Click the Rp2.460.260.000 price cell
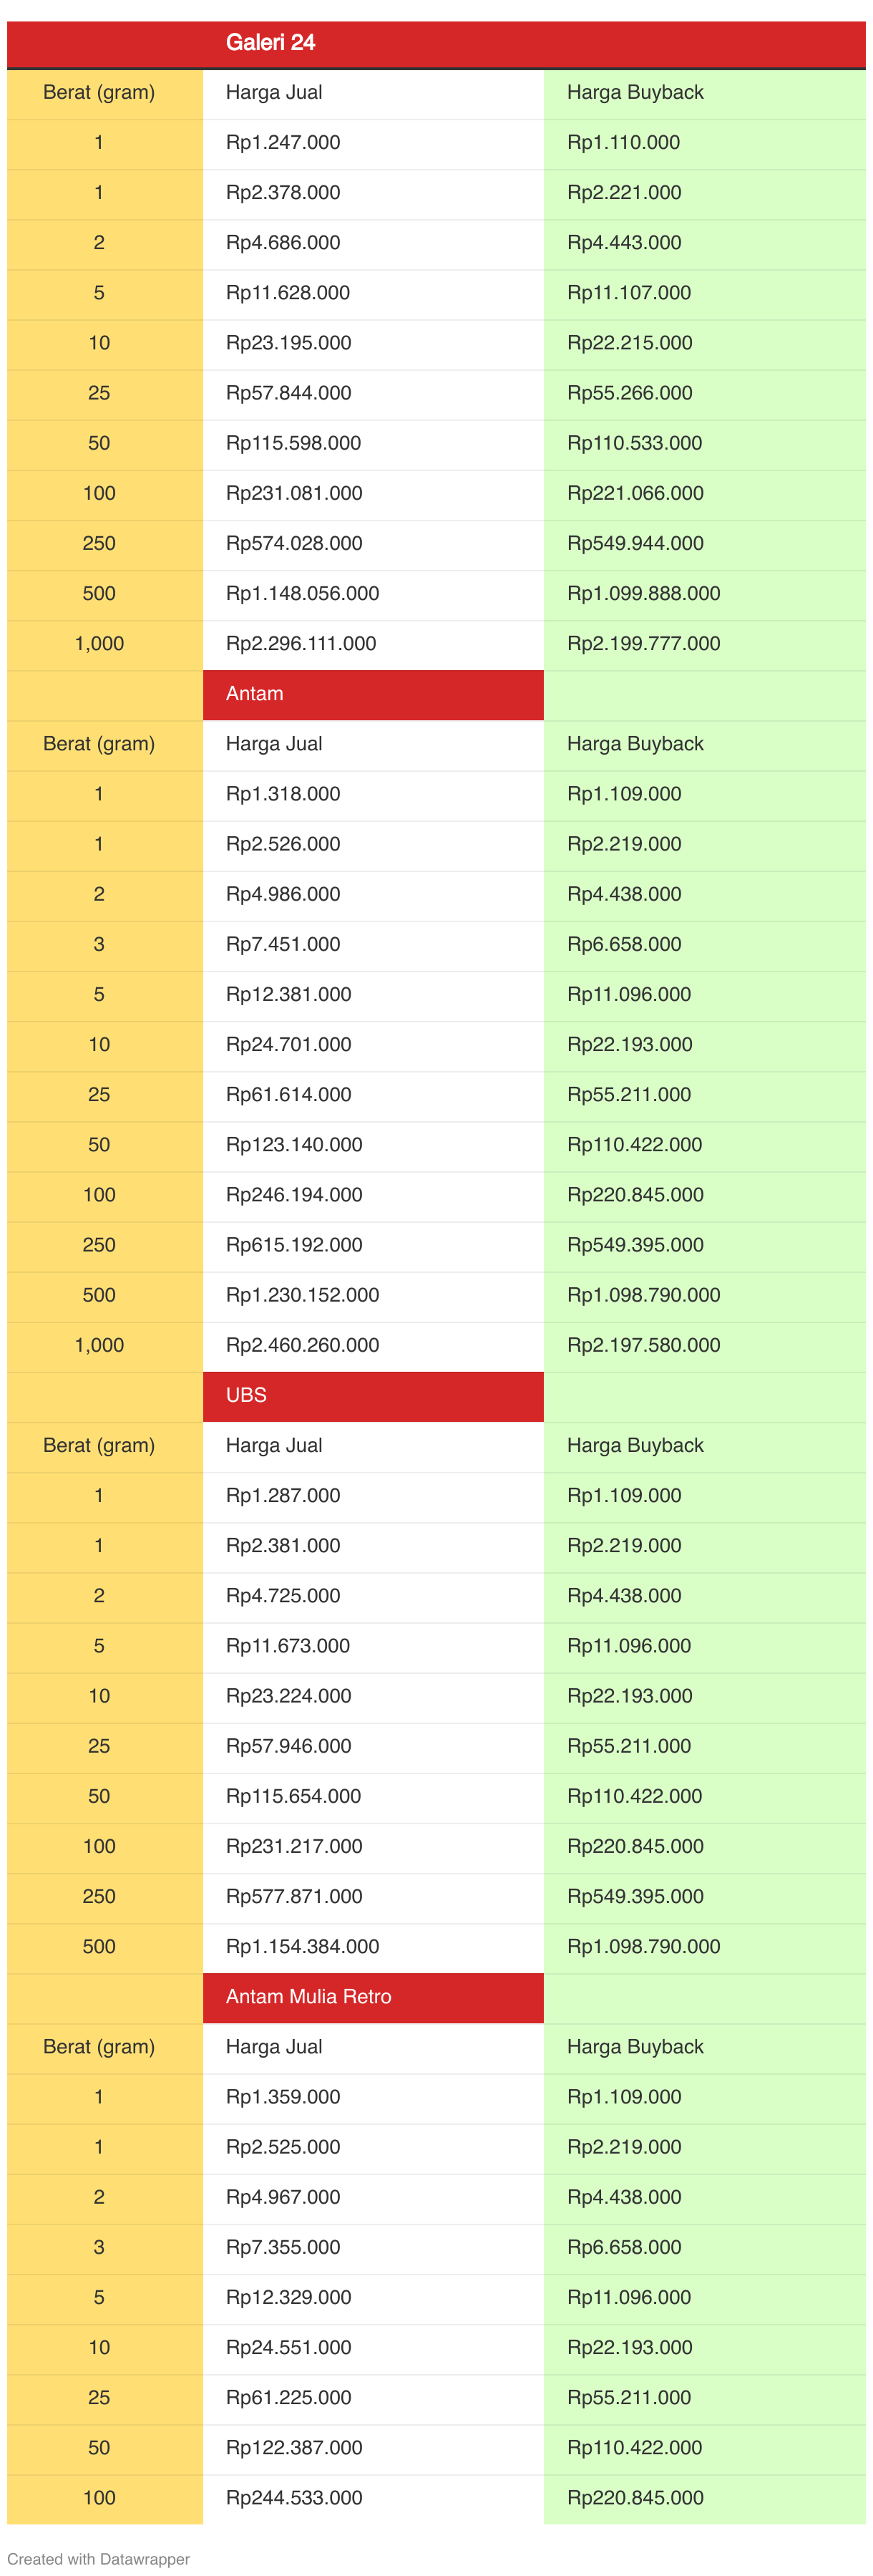Viewport: 873px width, 2576px height. click(302, 1345)
